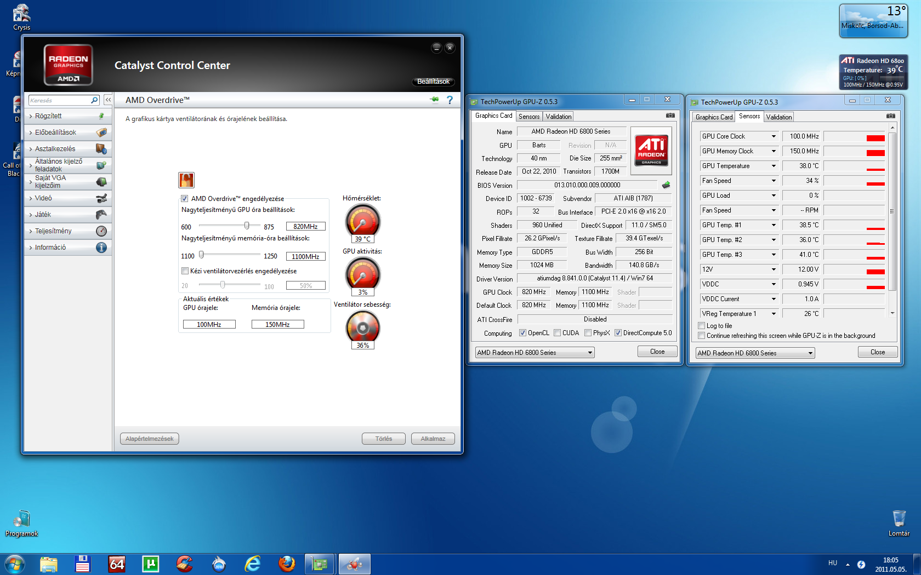The width and height of the screenshot is (921, 575).
Task: Open Előbeállítások sidebar item
Action: coord(68,133)
